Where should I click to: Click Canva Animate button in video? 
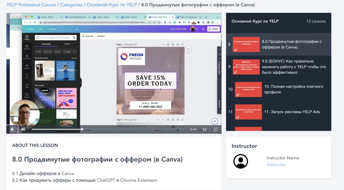pyautogui.click(x=88, y=36)
